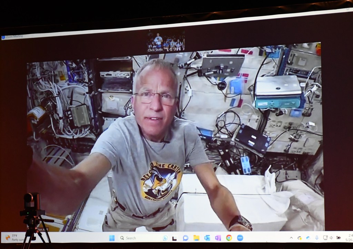The height and width of the screenshot is (249, 353).
Task: Open the network display icon in tray
Action: pos(325,238)
